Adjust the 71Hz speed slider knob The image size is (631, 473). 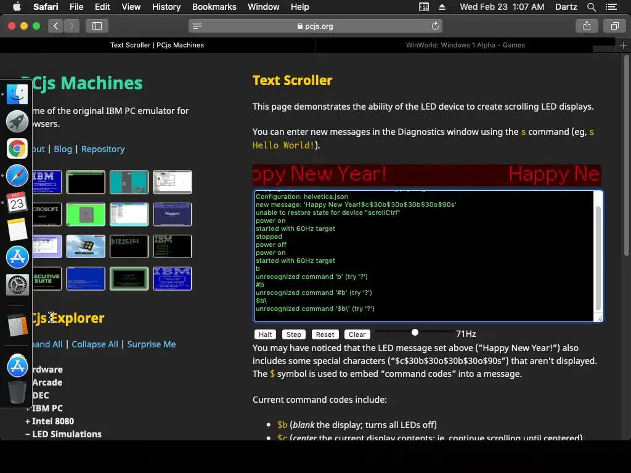tap(415, 332)
